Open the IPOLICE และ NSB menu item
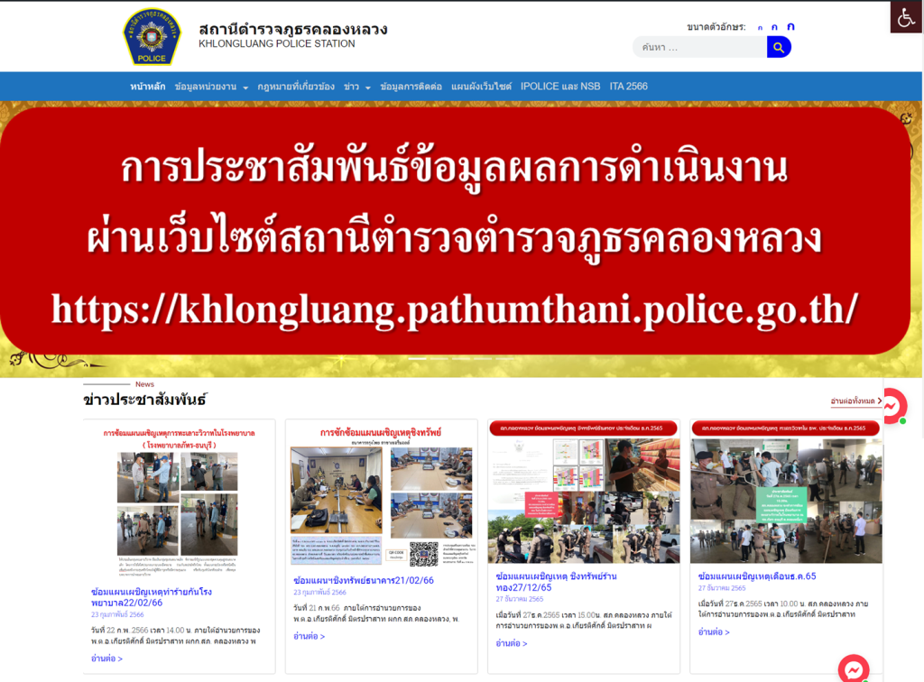The width and height of the screenshot is (924, 682). pos(559,87)
